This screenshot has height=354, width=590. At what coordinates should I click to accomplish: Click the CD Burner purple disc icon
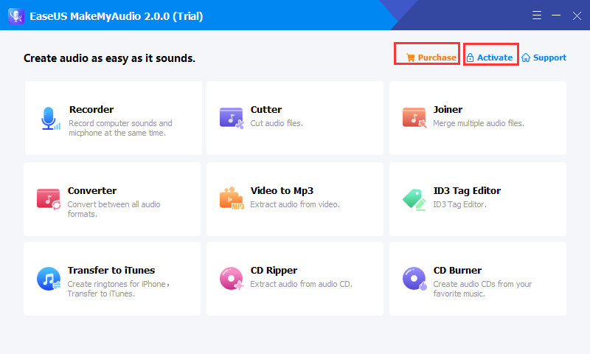[x=414, y=278]
